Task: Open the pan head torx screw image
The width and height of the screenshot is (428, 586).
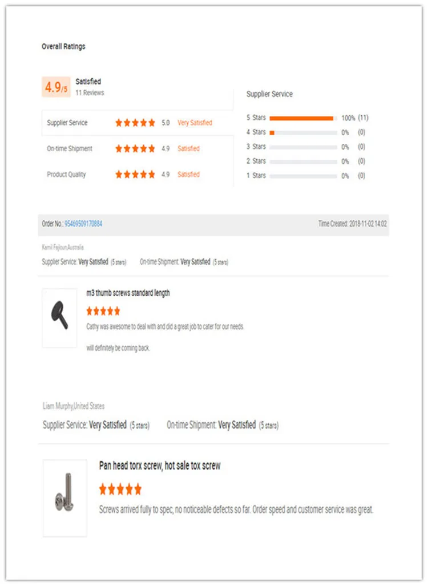Action: [65, 498]
